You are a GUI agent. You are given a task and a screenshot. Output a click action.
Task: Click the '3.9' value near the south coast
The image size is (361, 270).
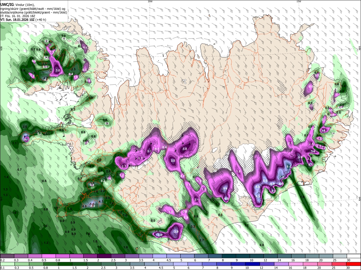click(x=176, y=231)
